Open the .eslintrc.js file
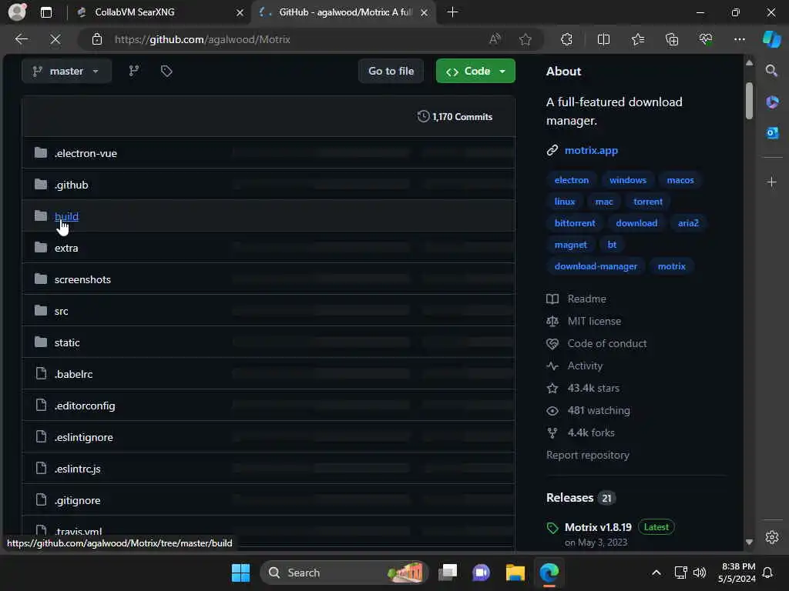Screen dimensions: 789x591 (78, 469)
